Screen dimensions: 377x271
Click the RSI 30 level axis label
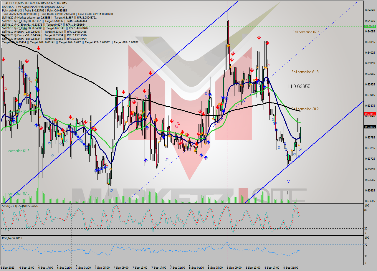366,256
